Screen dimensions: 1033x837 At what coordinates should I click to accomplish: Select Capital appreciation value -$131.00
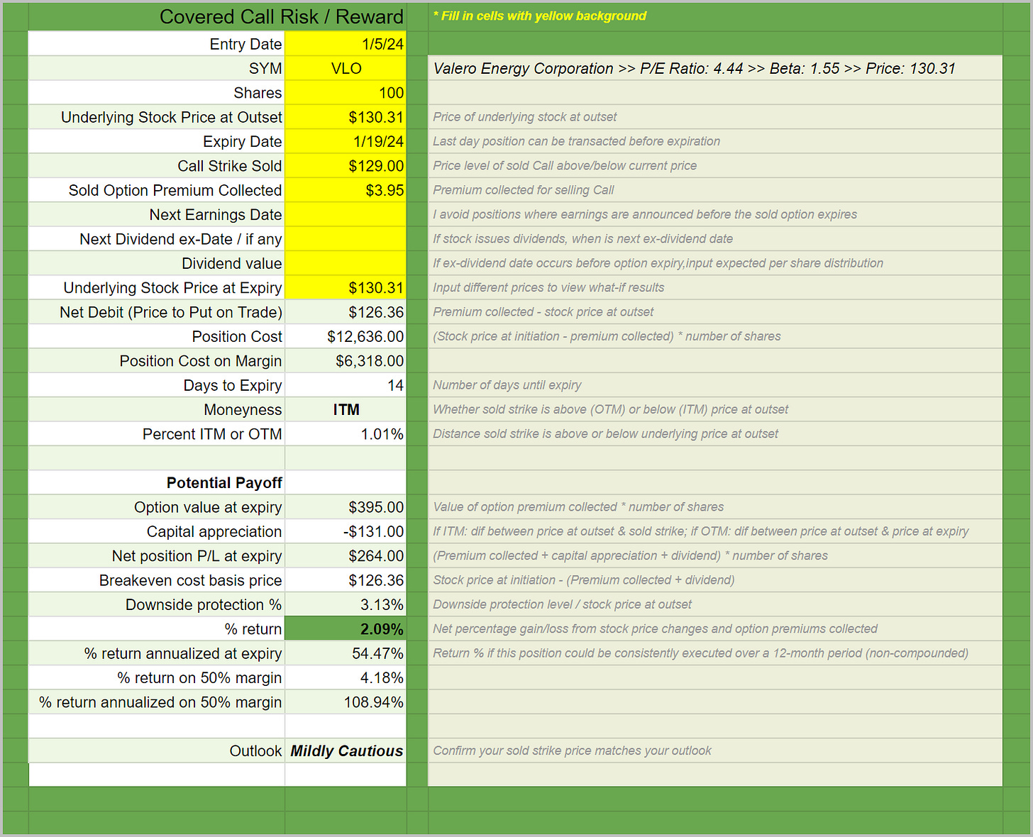coord(346,531)
